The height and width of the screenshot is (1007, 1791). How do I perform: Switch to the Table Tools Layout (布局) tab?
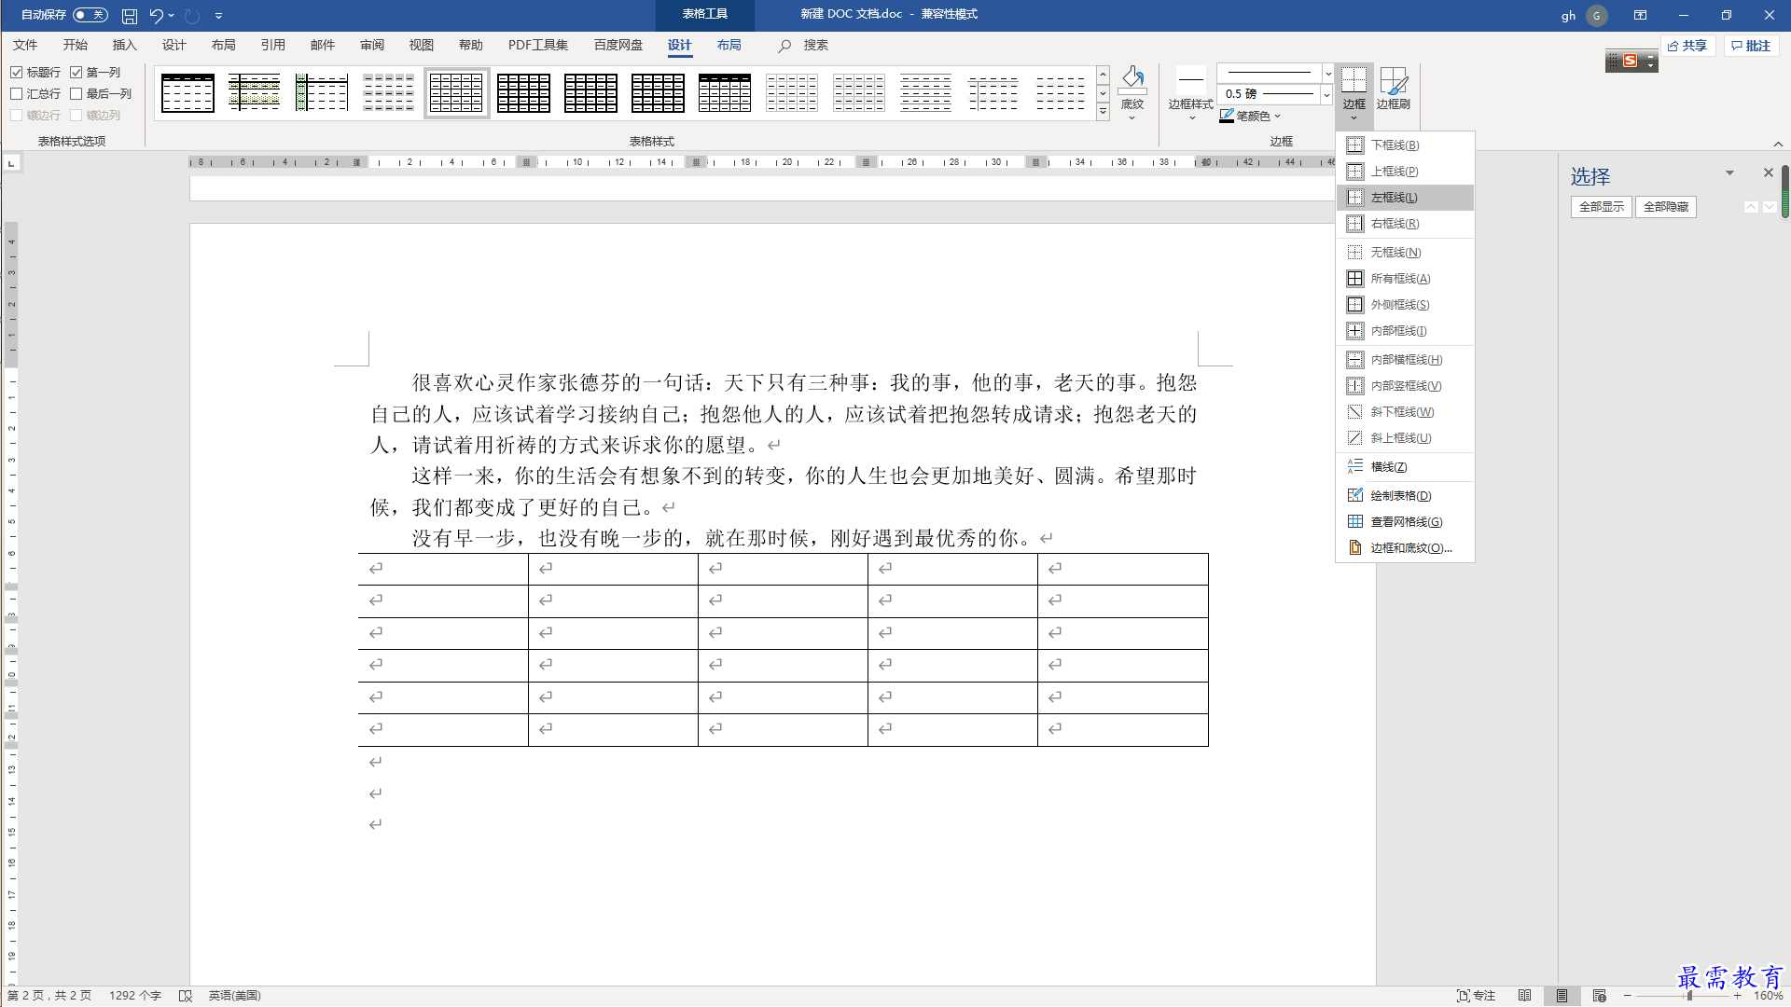point(729,45)
